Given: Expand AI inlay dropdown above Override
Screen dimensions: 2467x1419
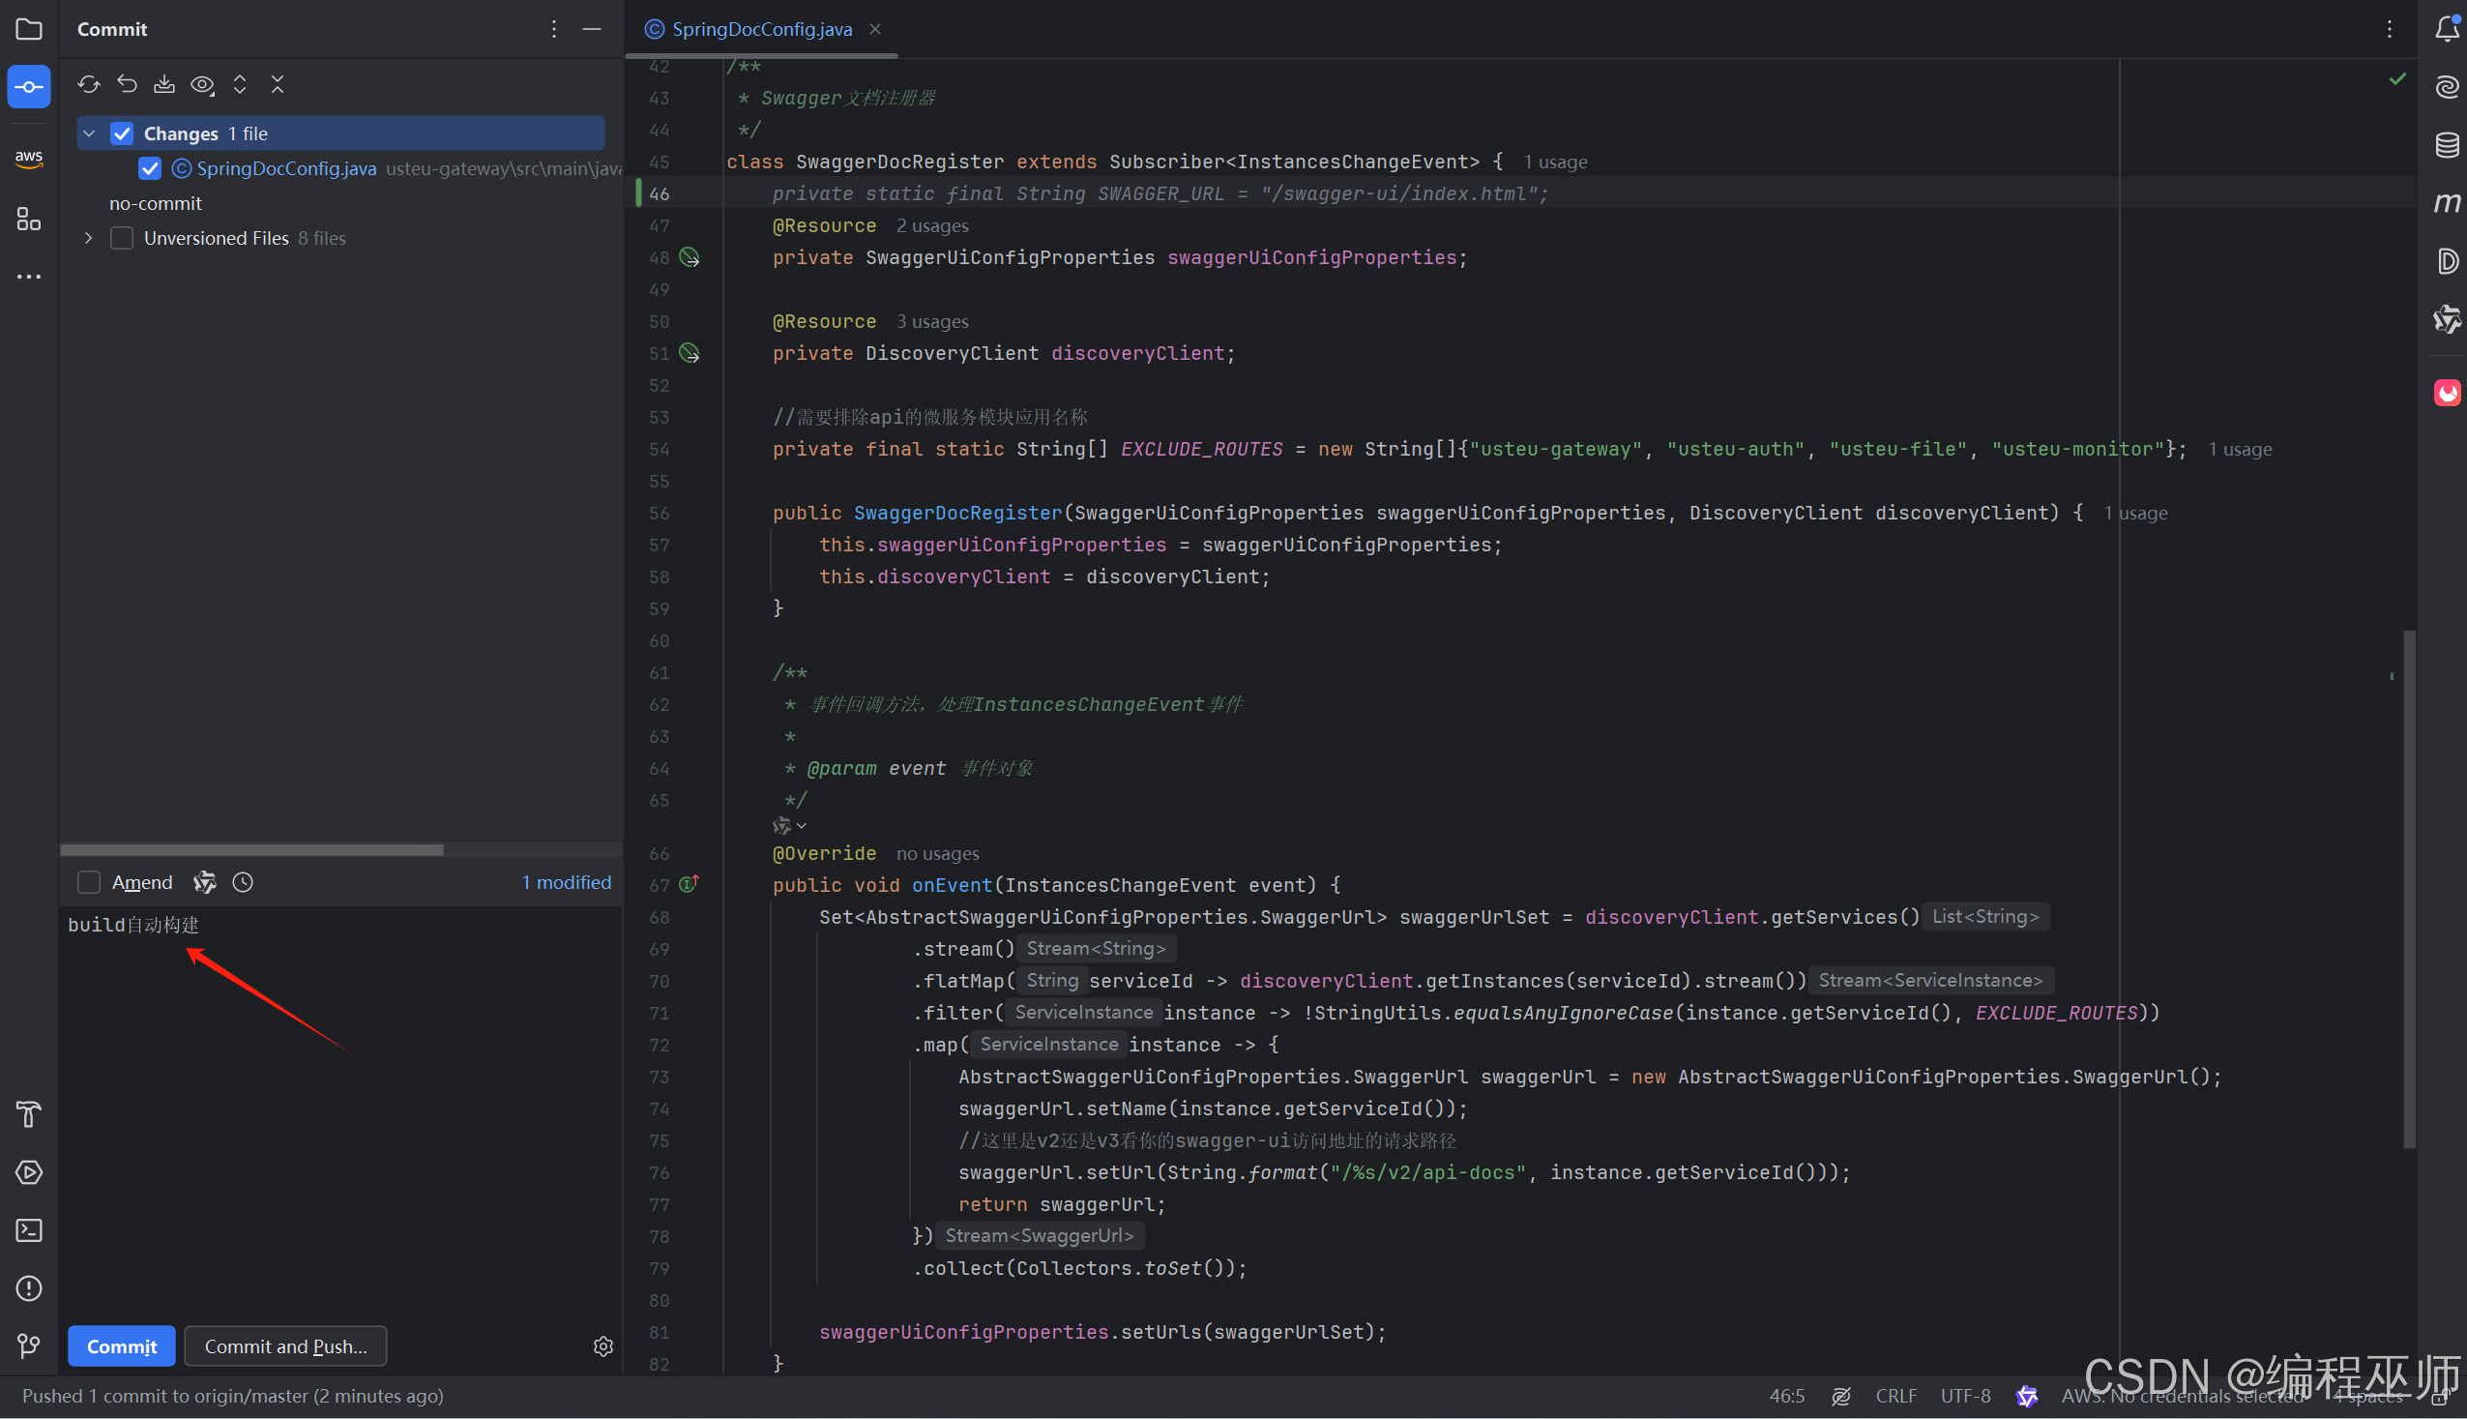Looking at the screenshot, I should click(789, 825).
